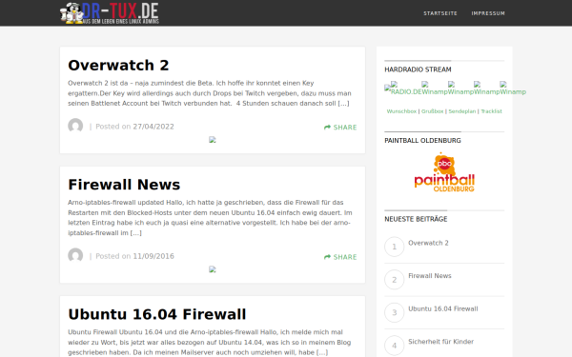Open the Firewall News post title
This screenshot has height=357, width=572.
[124, 185]
